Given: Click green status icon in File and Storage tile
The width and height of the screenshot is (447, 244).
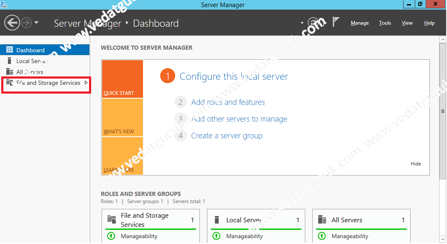Looking at the screenshot, I should 111,236.
